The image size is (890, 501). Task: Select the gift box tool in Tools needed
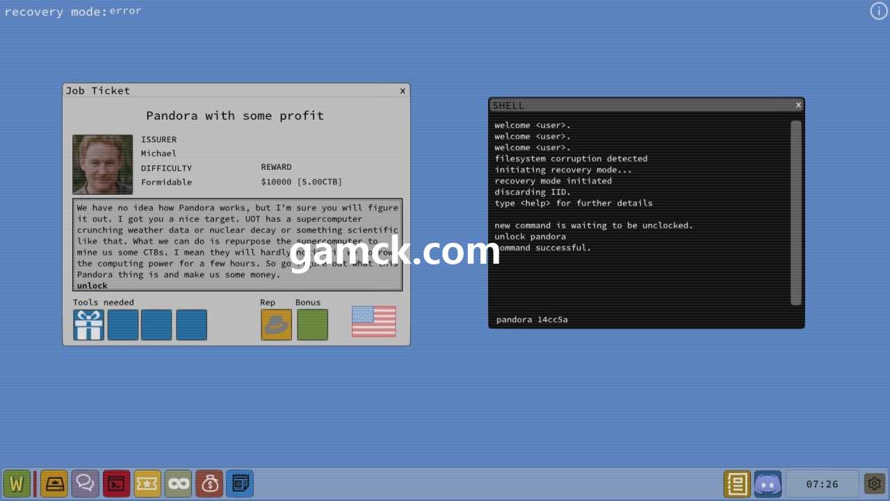point(89,325)
